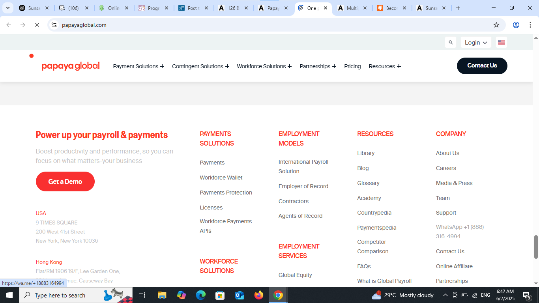Open the Media & Press link
Image resolution: width=539 pixels, height=303 pixels.
pyautogui.click(x=454, y=183)
